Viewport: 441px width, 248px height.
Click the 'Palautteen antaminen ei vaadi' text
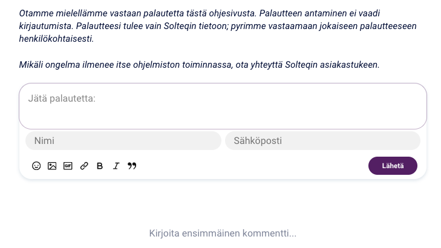point(321,13)
